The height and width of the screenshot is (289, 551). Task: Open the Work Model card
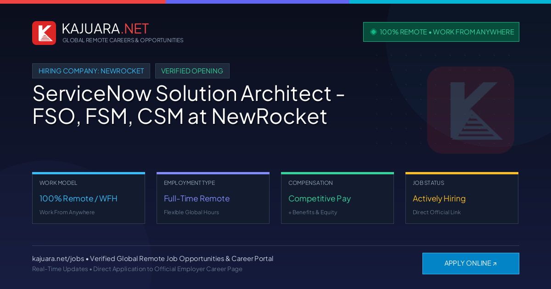point(89,198)
